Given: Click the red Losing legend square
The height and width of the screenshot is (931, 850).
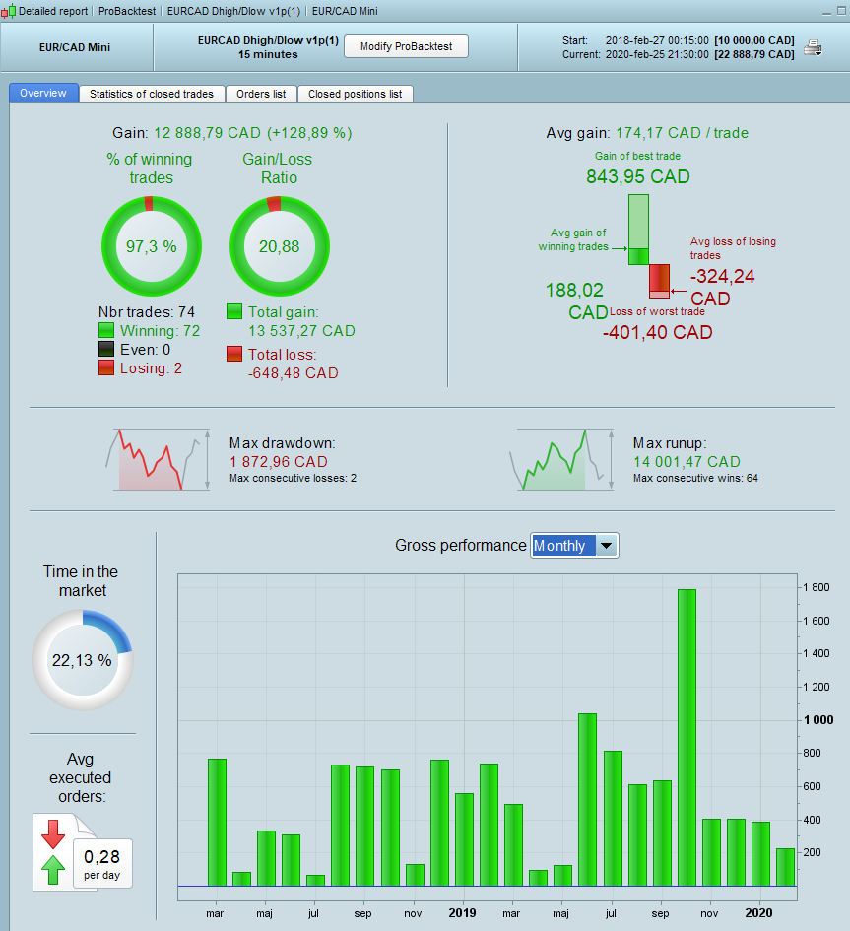Looking at the screenshot, I should pyautogui.click(x=106, y=367).
